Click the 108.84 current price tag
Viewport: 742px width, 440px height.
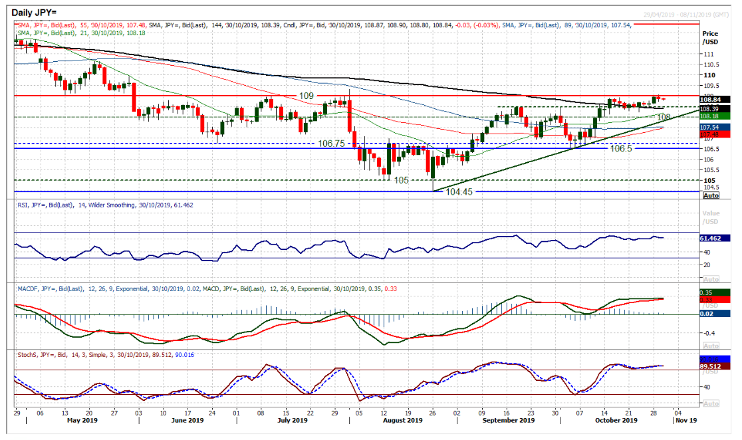(710, 100)
